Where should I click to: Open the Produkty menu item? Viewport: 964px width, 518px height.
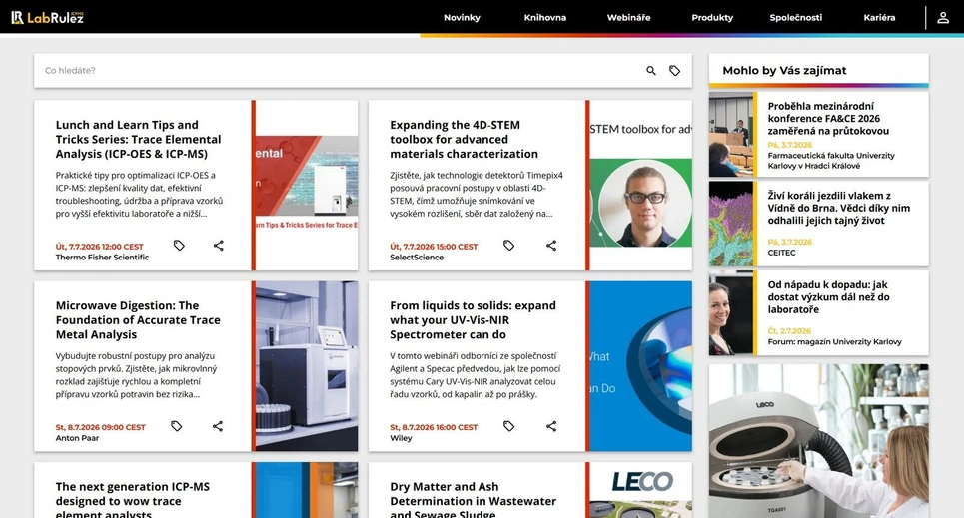[x=712, y=17]
